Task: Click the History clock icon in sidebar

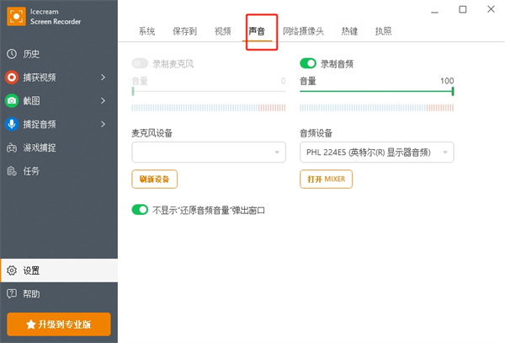Action: (12, 54)
